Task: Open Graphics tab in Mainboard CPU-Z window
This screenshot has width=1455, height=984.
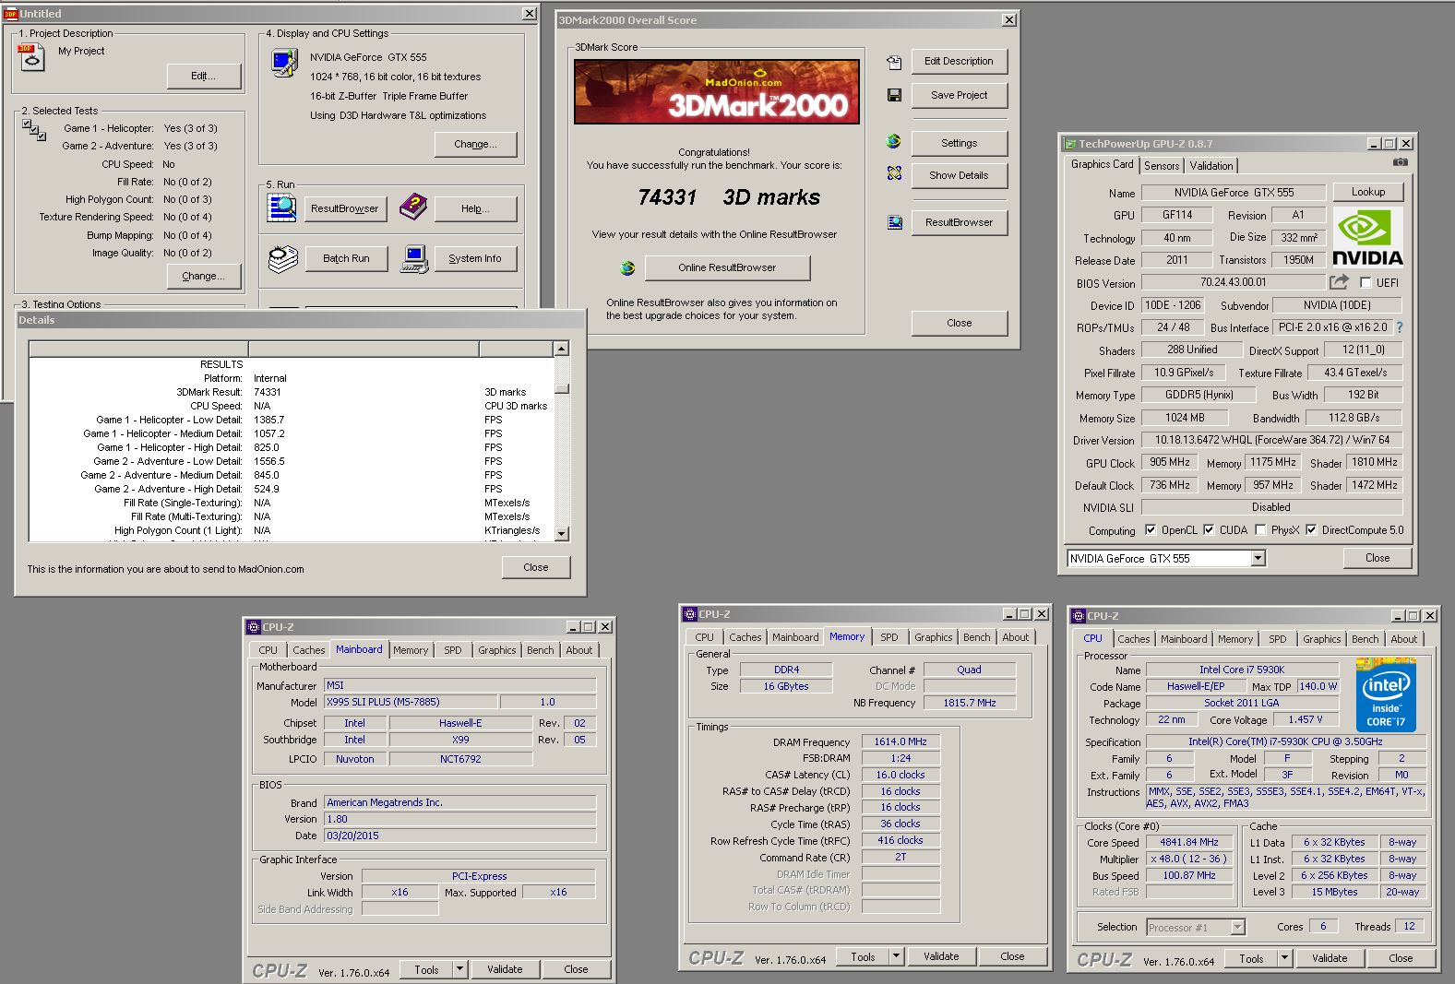Action: click(x=496, y=650)
